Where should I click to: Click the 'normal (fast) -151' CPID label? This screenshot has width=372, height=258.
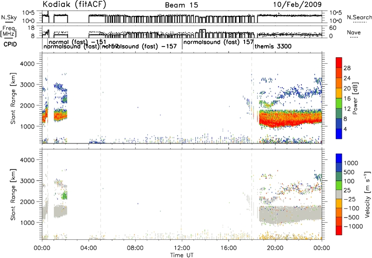tap(77, 42)
